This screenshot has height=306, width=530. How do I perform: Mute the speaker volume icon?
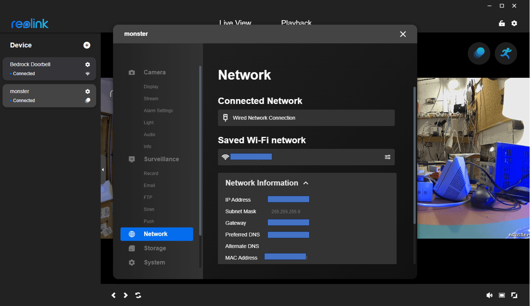[x=489, y=295]
